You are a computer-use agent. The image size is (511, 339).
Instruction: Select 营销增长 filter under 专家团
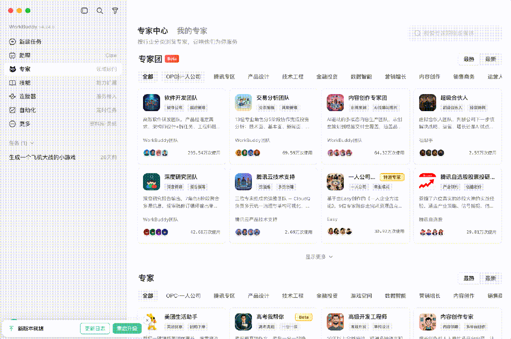pos(395,77)
